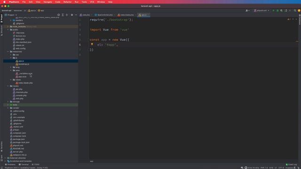Click the green Run button in toolbar
Image resolution: width=301 pixels, height=169 pixels.
coord(273,10)
